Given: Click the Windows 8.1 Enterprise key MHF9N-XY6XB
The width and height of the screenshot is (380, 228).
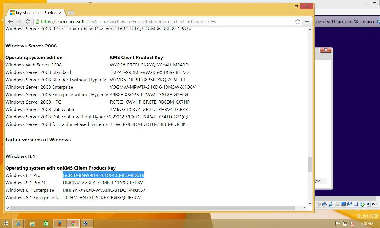Looking at the screenshot, I should (x=104, y=190).
